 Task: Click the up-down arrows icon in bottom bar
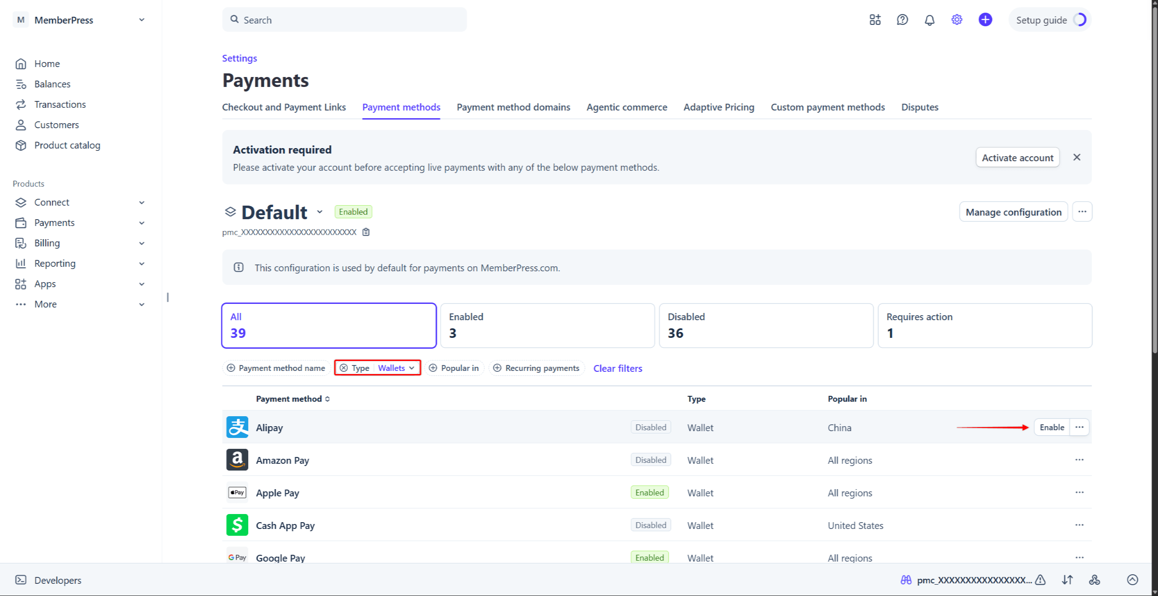(1067, 580)
